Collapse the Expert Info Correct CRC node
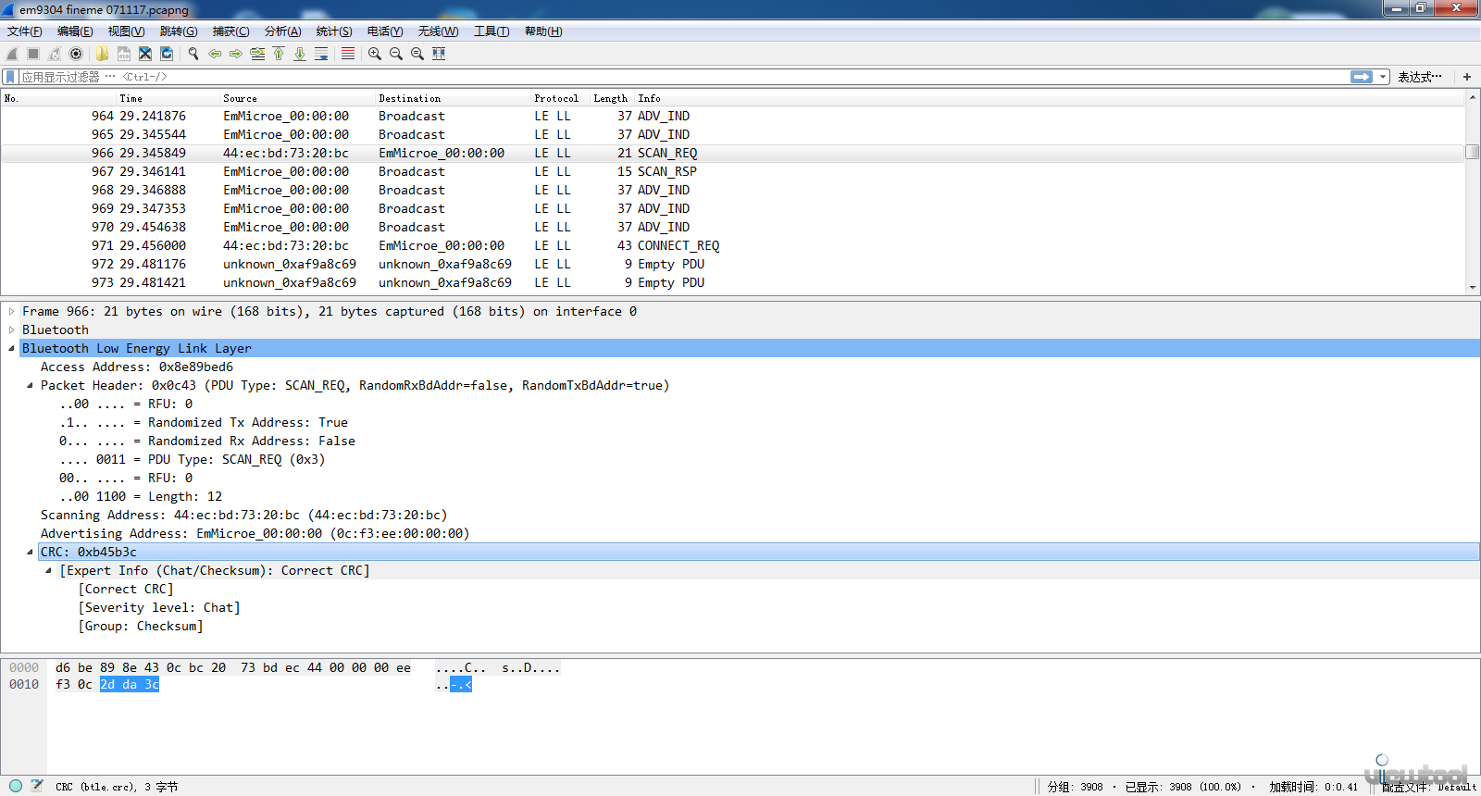The image size is (1481, 796). coord(48,571)
